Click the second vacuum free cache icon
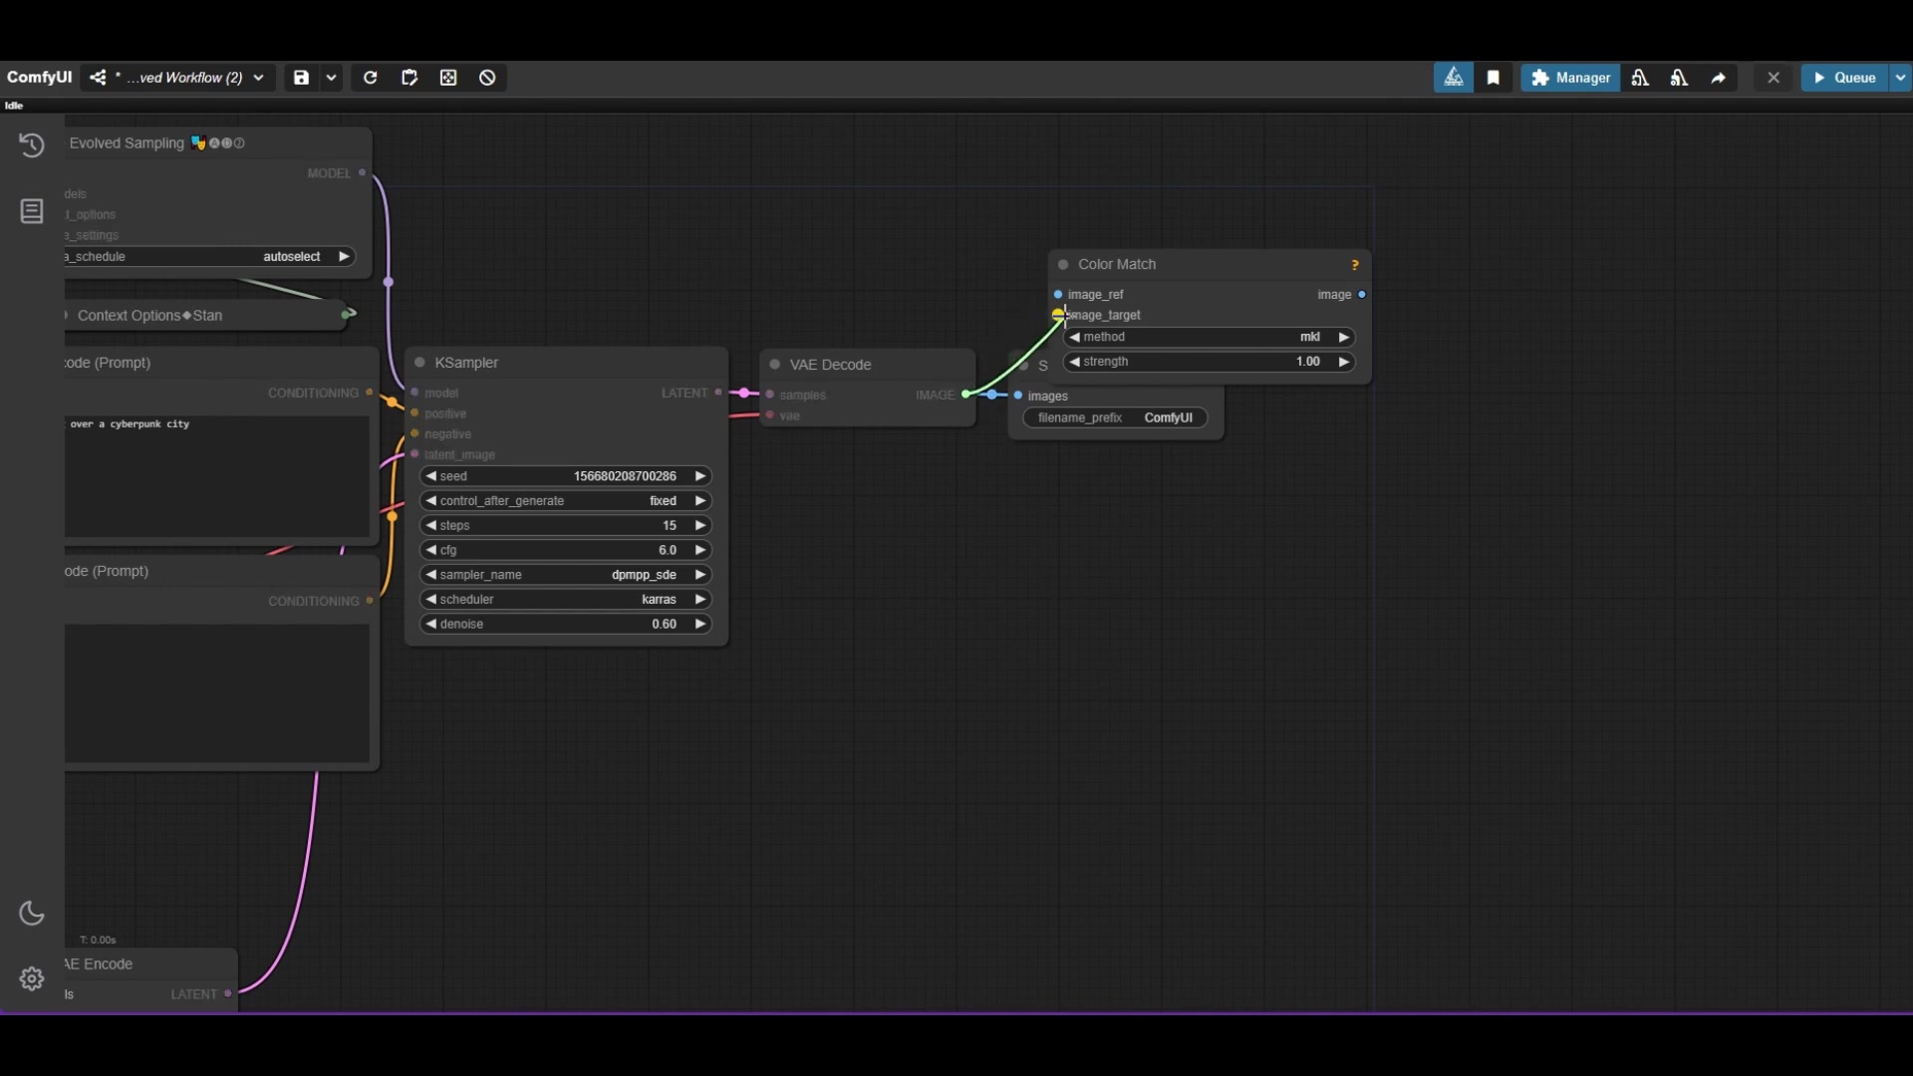 1679,78
